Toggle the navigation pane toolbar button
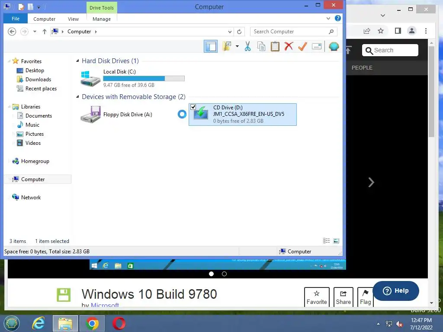The height and width of the screenshot is (332, 443). [211, 46]
